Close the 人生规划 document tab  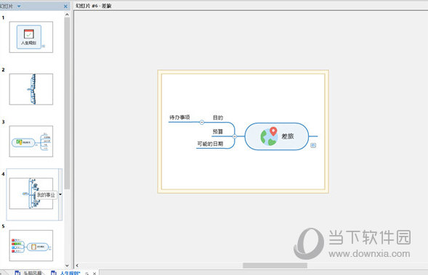click(94, 273)
